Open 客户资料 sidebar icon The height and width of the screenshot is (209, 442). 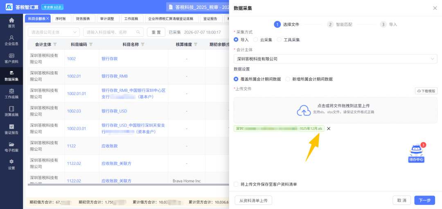click(x=11, y=56)
